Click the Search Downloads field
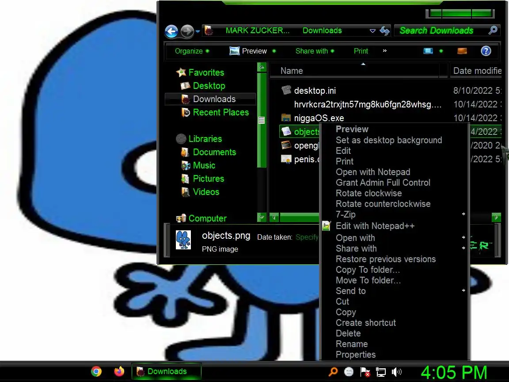This screenshot has height=382, width=509. pos(441,31)
